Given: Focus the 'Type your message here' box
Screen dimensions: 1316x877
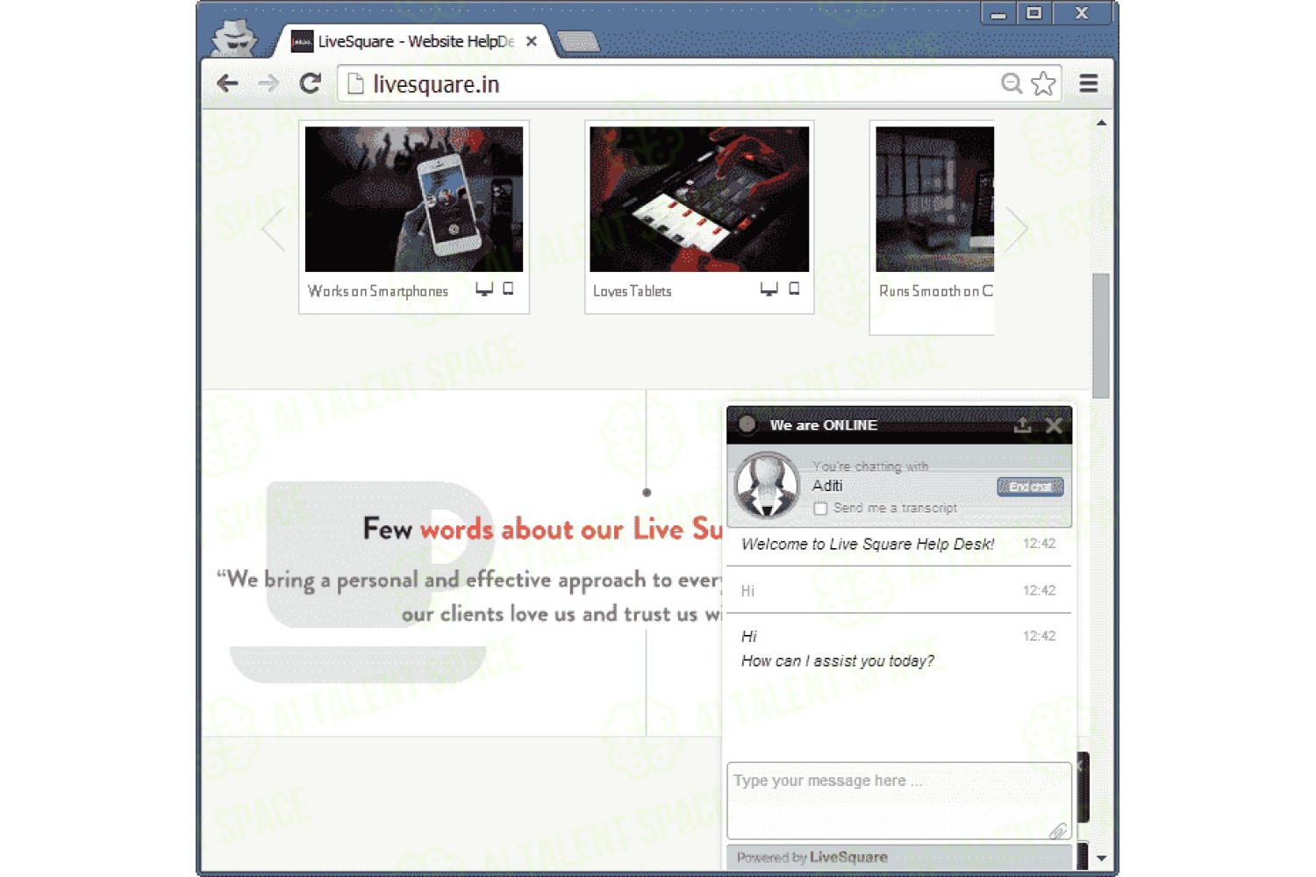Looking at the screenshot, I should 899,801.
